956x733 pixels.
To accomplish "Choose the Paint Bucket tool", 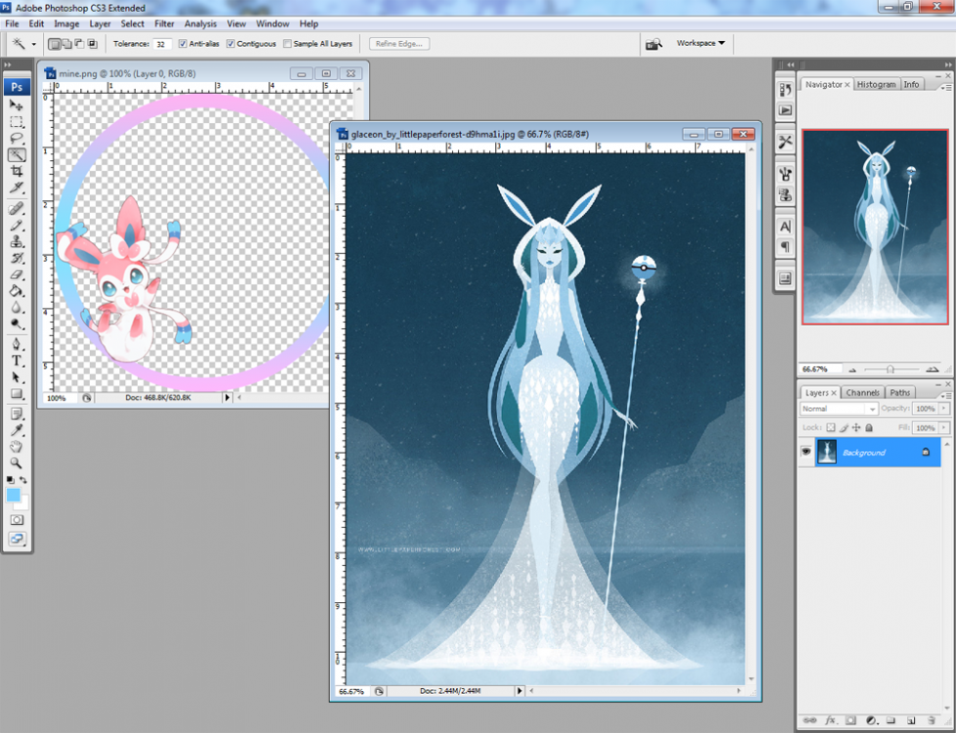I will tap(17, 290).
